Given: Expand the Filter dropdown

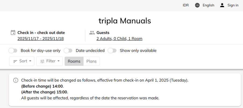Looking at the screenshot, I should pyautogui.click(x=50, y=61).
